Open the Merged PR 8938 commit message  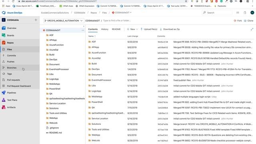click(213, 47)
